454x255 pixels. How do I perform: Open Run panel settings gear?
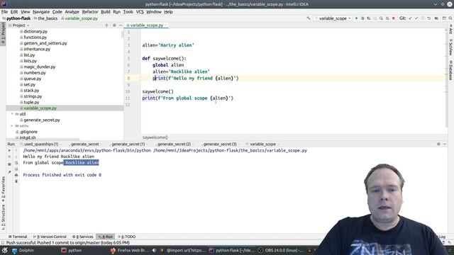438,144
